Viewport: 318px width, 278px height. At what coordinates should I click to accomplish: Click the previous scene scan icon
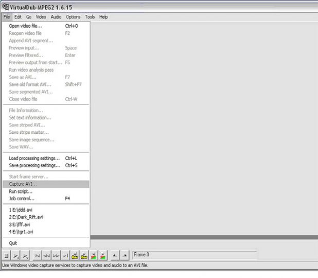pyautogui.click(x=93, y=255)
